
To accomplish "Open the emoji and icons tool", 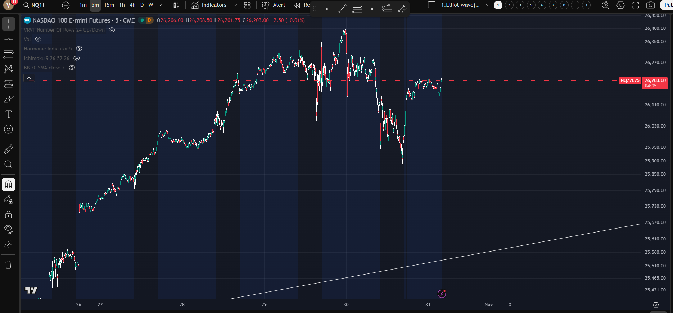I will pos(8,129).
